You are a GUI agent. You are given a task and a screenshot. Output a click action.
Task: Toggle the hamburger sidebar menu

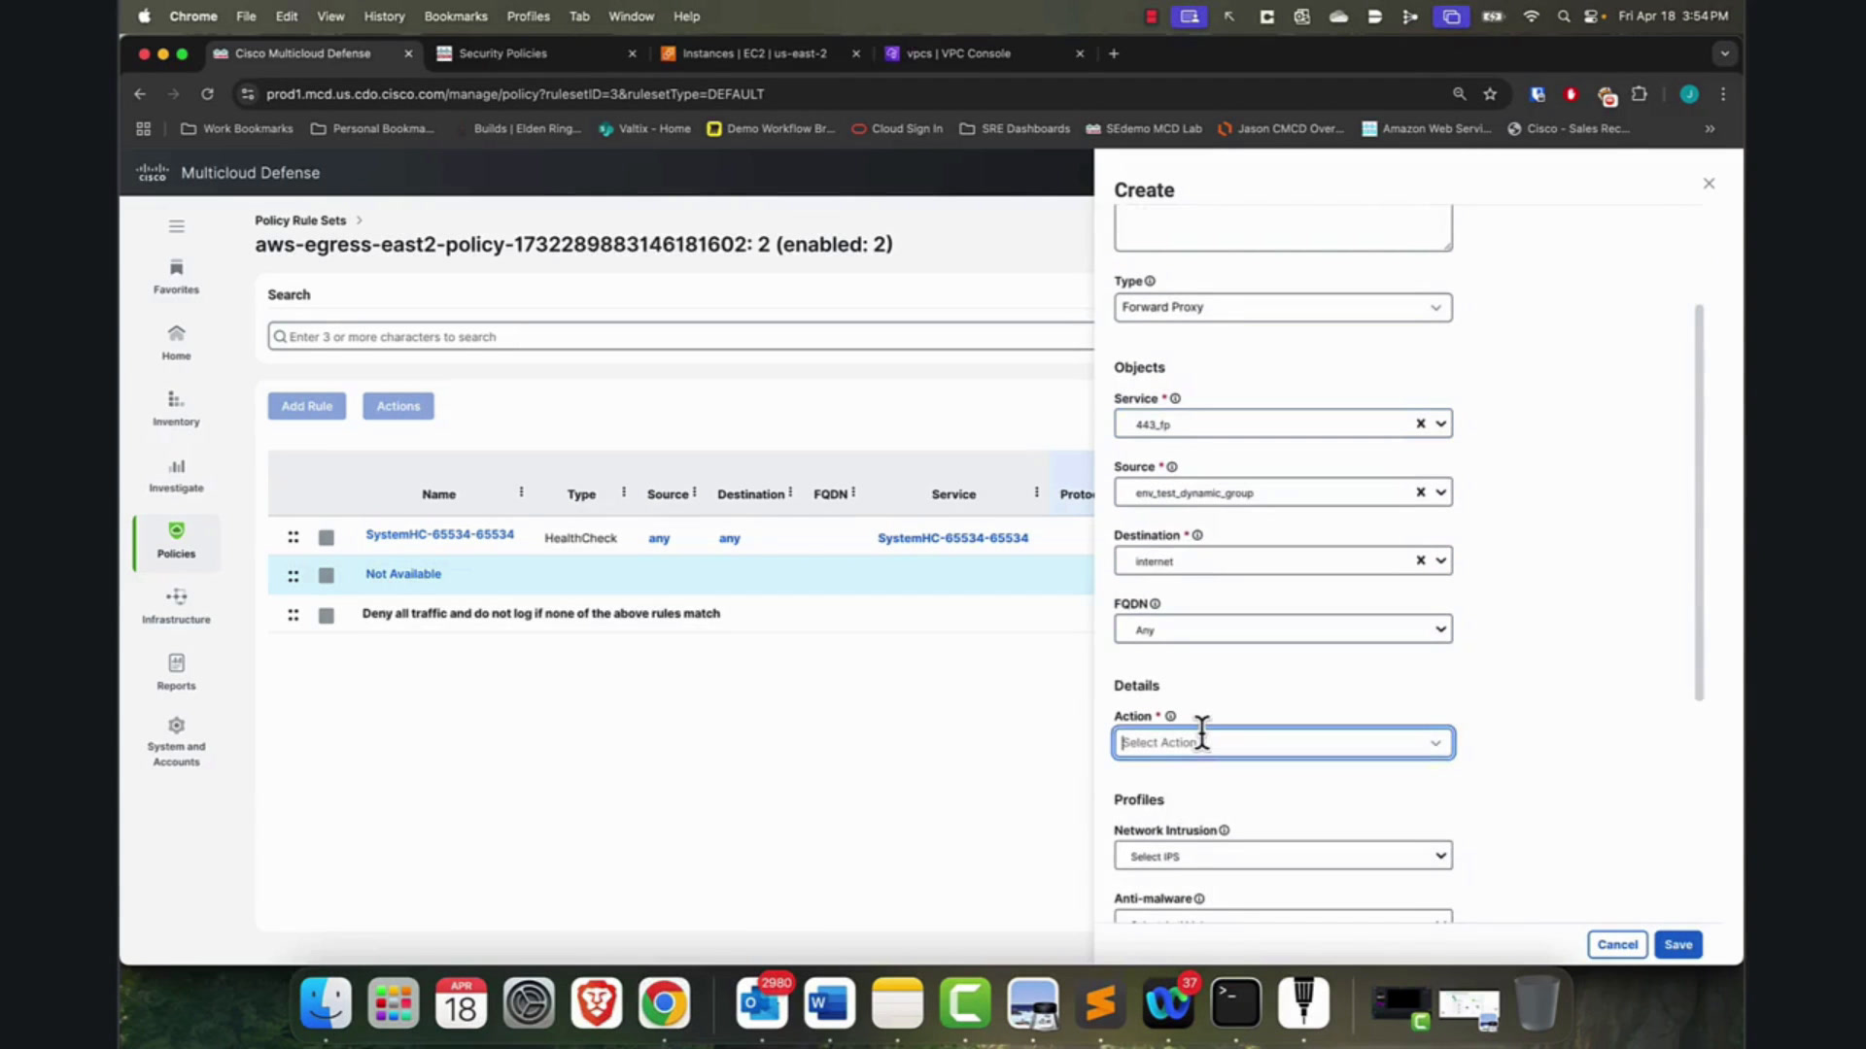(x=176, y=226)
